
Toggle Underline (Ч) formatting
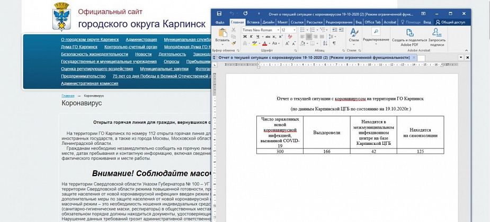pos(258,36)
